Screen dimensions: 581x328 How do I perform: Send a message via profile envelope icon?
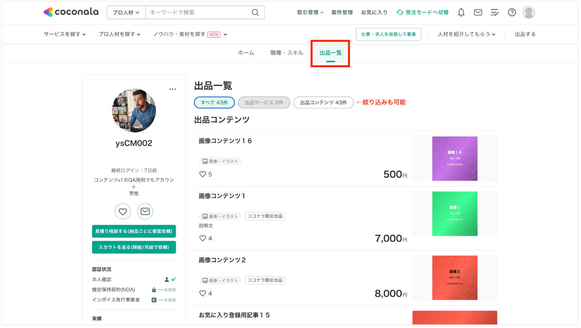145,211
